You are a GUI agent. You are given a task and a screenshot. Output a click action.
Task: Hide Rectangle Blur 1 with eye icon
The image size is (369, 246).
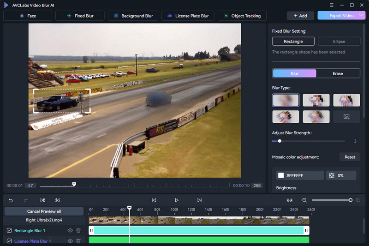tap(71, 230)
